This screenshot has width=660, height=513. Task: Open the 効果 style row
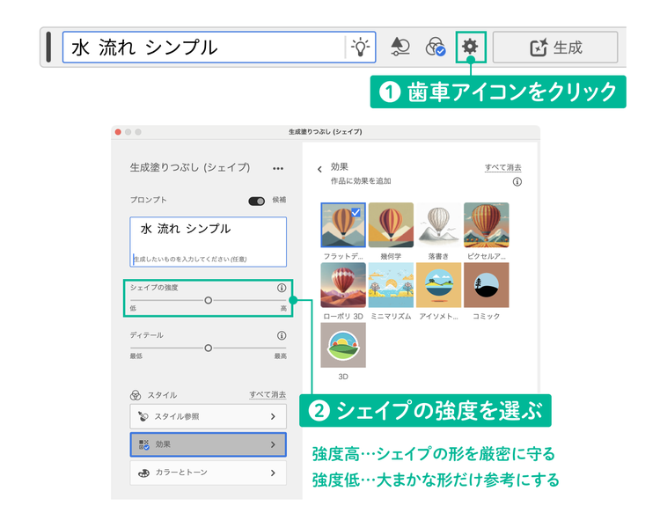click(x=209, y=444)
